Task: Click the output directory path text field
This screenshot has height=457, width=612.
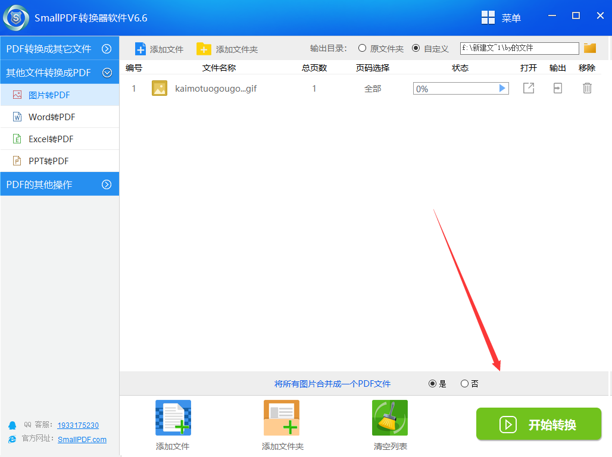Action: [519, 48]
